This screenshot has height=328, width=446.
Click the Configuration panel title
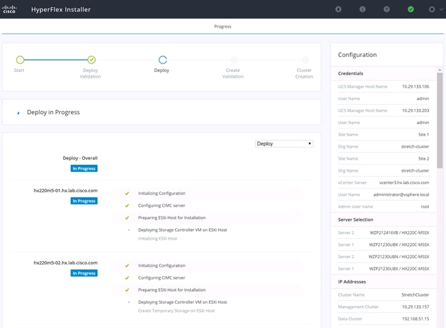[x=357, y=55]
